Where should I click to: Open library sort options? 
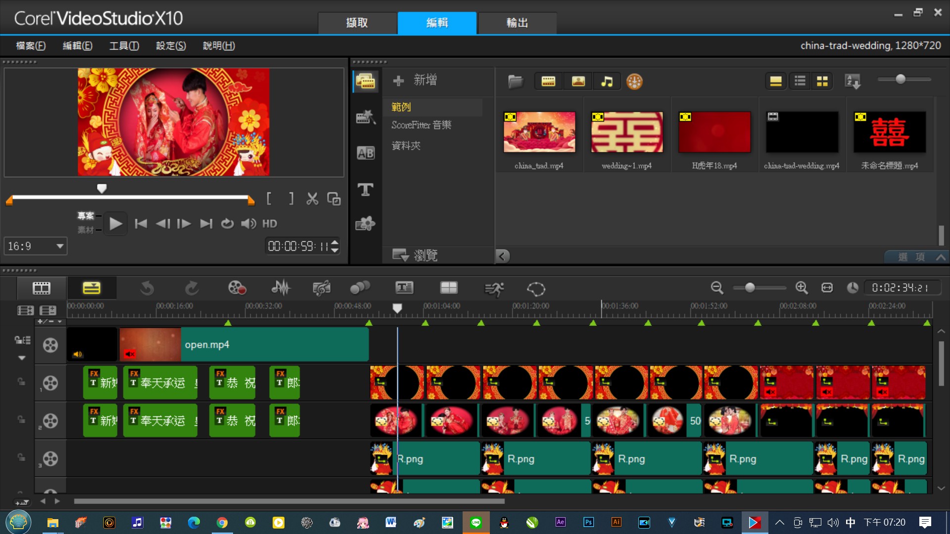(x=853, y=81)
